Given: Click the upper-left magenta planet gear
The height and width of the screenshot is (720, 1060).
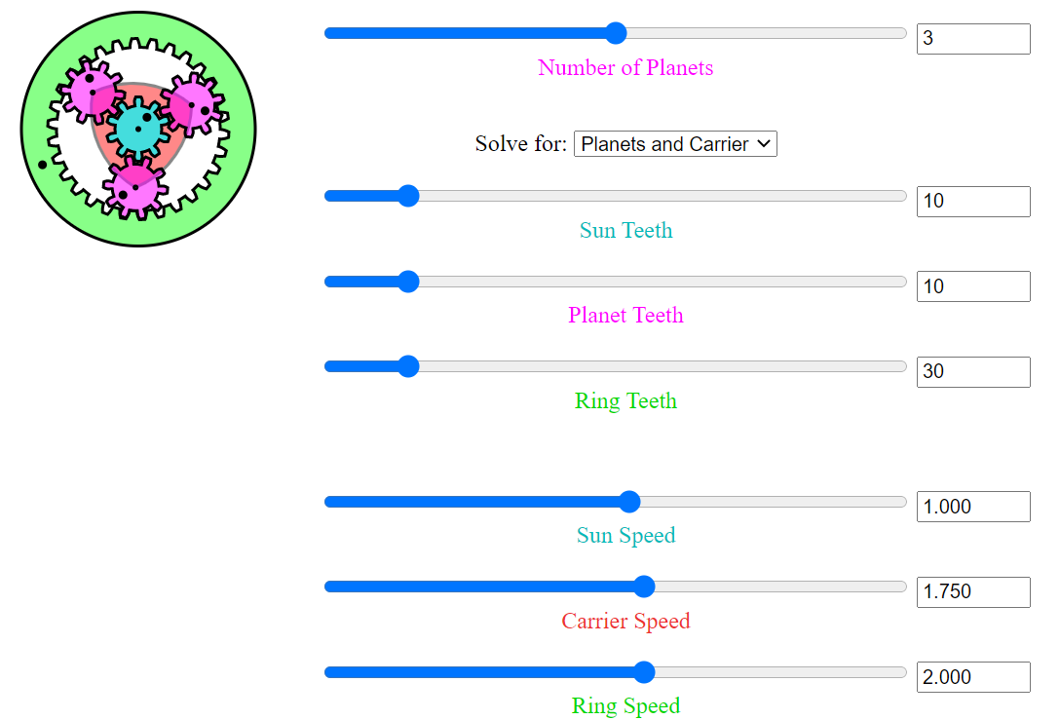Looking at the screenshot, I should click(x=89, y=91).
